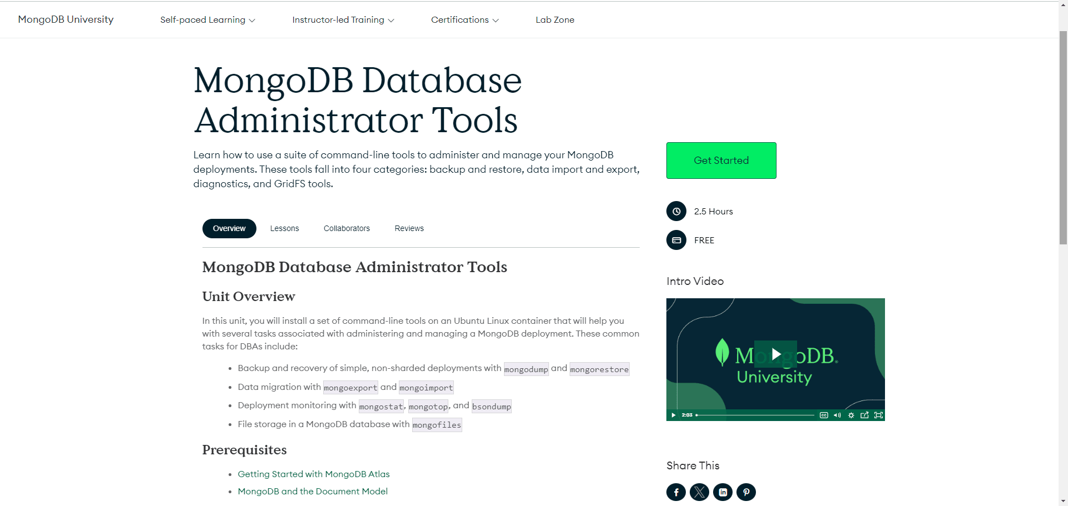Click the mongoimport code term

426,387
